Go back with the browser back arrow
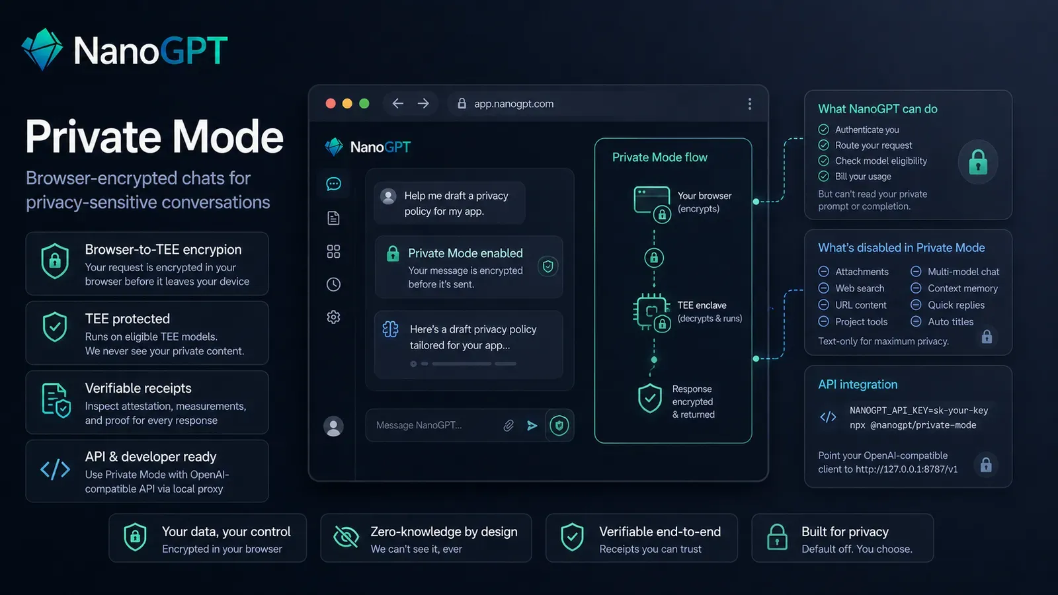Image resolution: width=1058 pixels, height=595 pixels. click(x=397, y=104)
